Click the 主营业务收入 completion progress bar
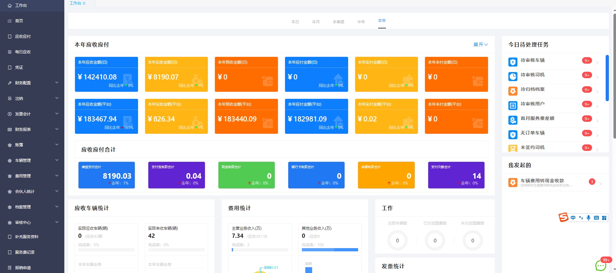Image resolution: width=616 pixels, height=273 pixels. tap(260, 250)
